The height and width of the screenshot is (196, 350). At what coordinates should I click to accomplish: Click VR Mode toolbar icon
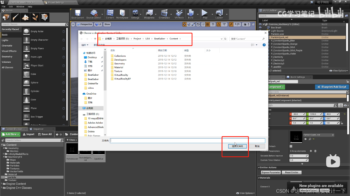click(179, 14)
